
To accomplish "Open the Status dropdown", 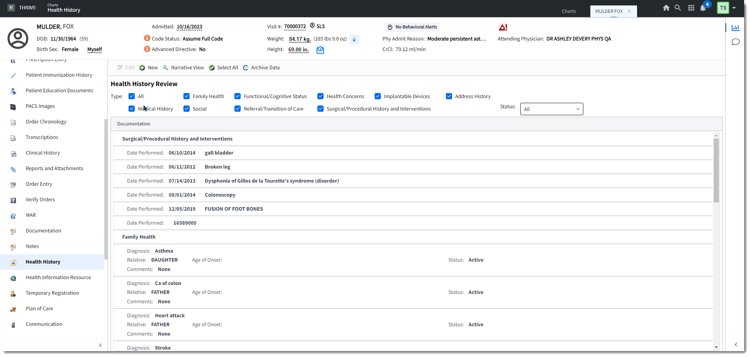I will click(551, 109).
